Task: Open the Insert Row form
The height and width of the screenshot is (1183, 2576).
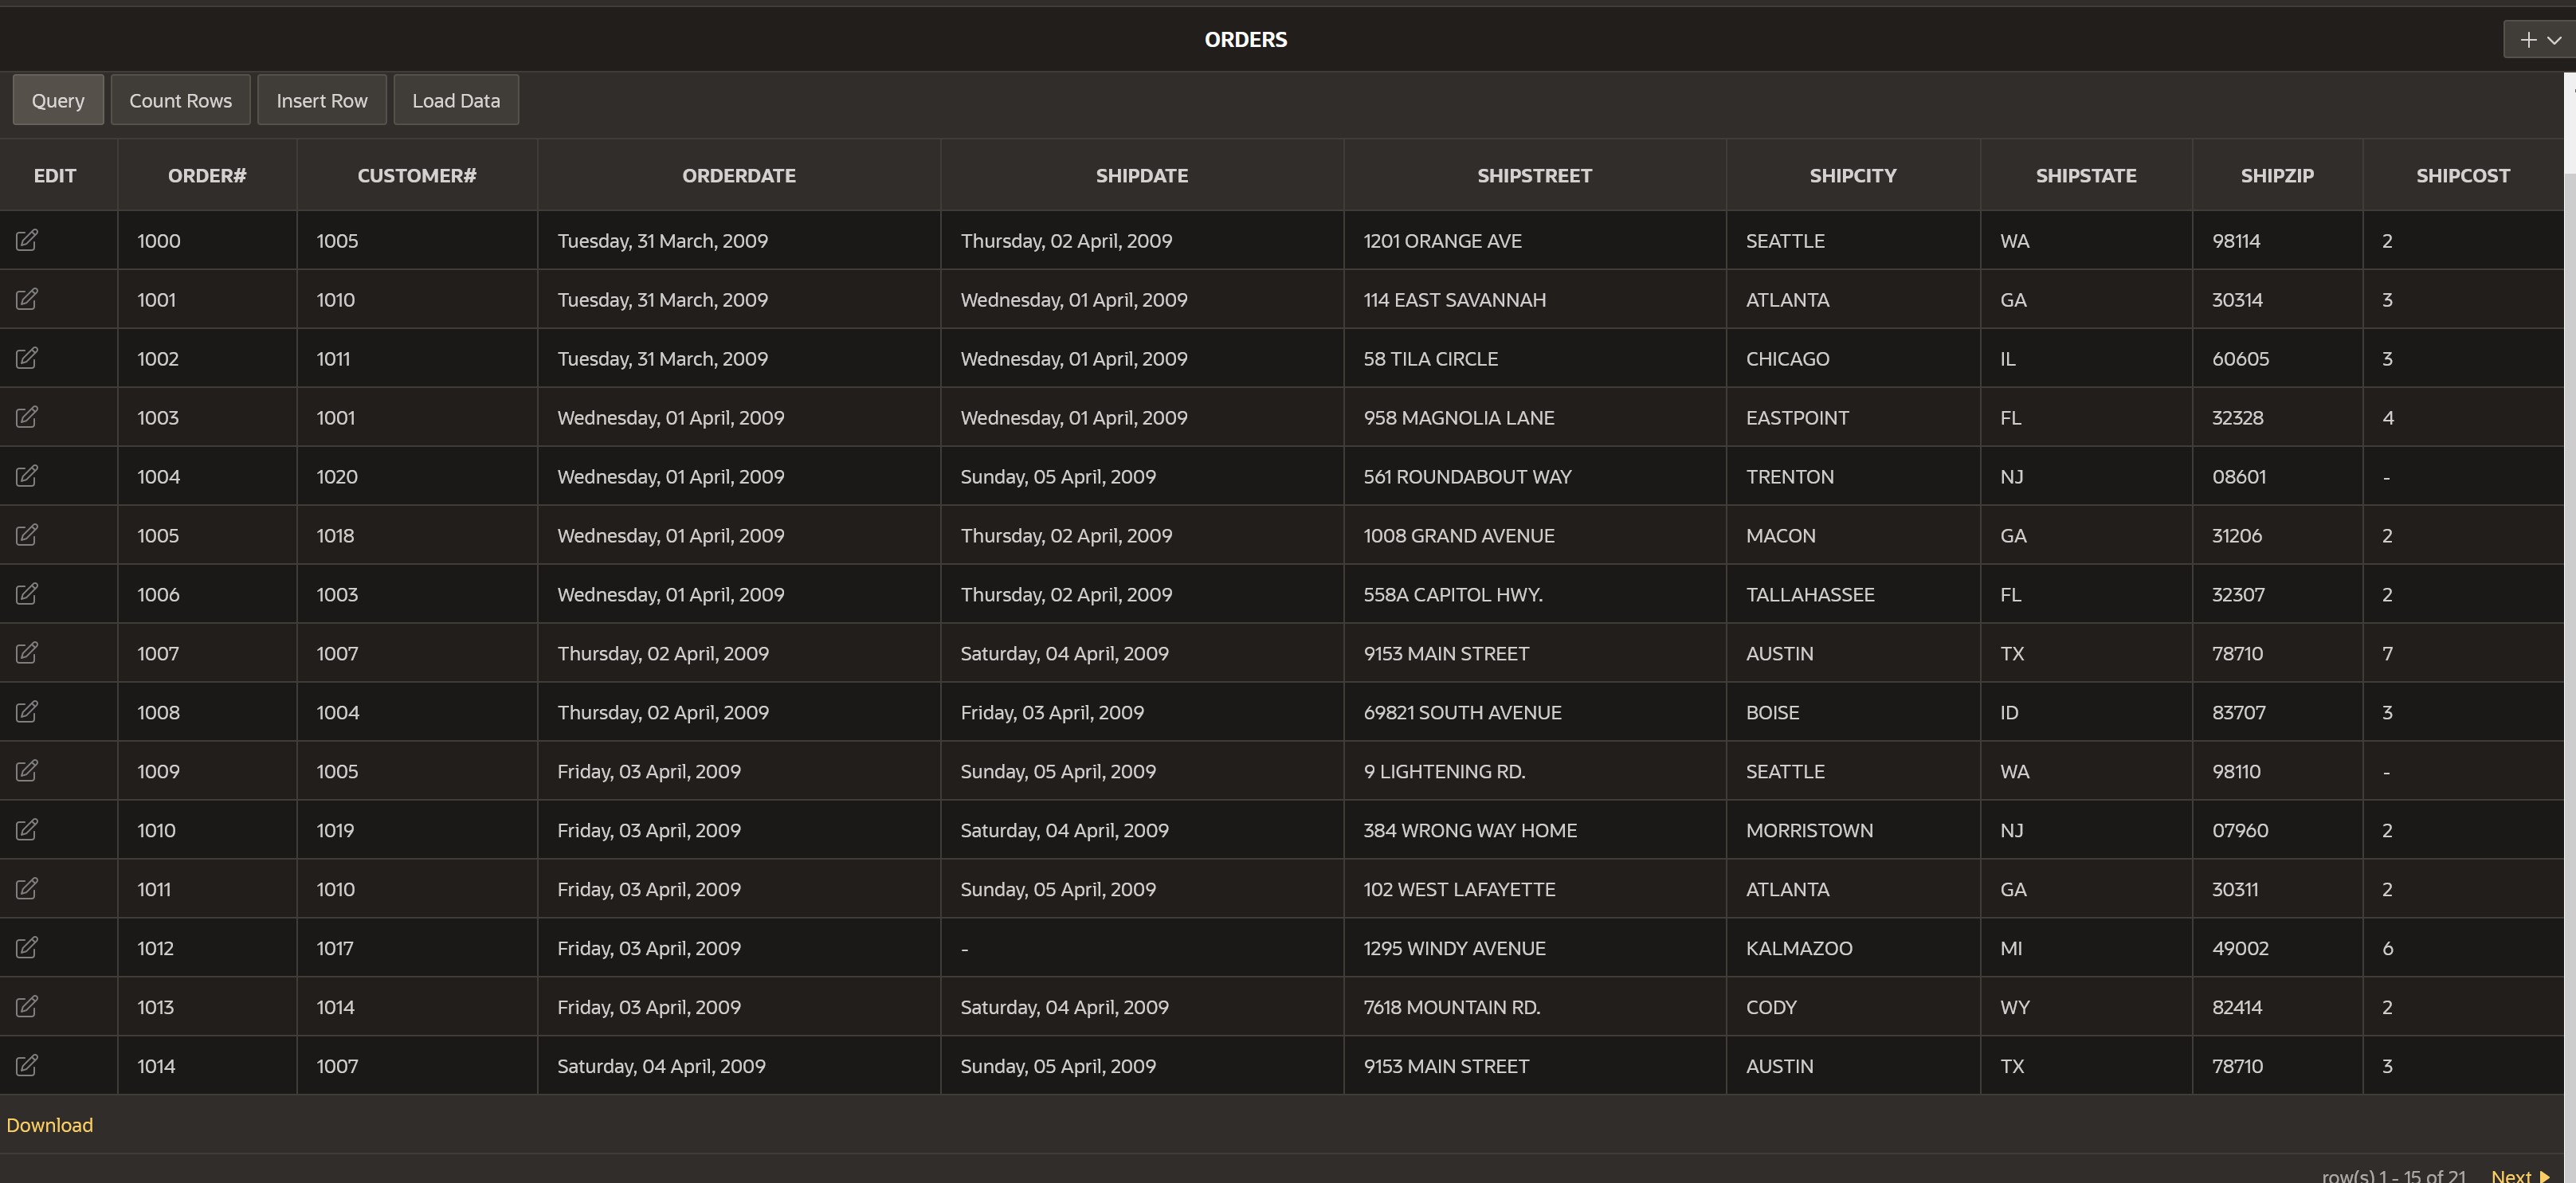Action: [322, 100]
